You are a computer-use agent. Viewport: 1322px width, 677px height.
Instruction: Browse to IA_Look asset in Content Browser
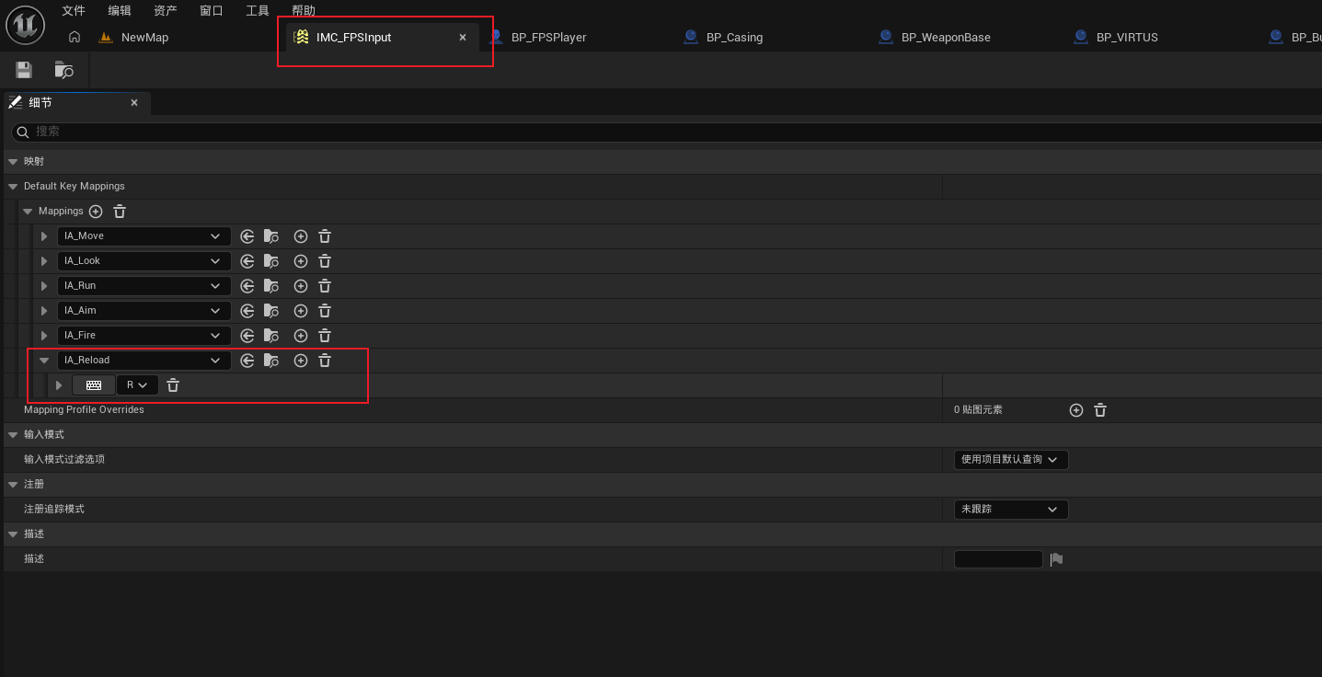271,261
